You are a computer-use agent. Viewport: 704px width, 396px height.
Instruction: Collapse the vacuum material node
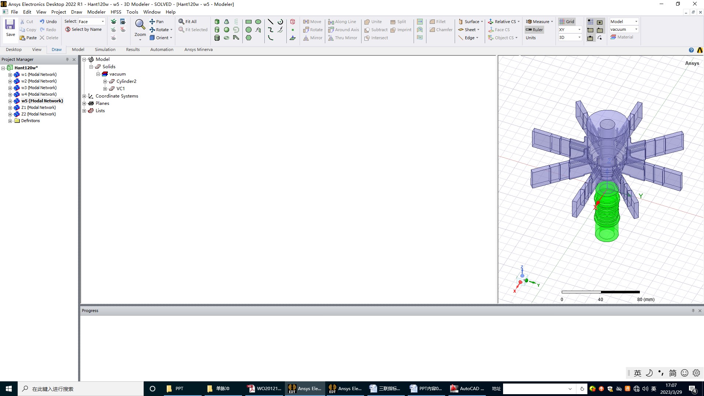pos(98,74)
